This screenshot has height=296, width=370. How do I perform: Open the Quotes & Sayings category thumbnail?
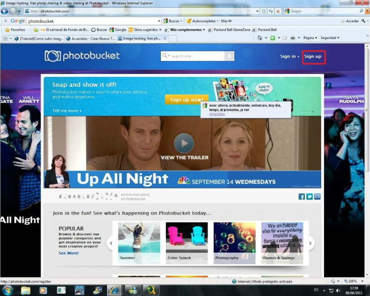[282, 243]
